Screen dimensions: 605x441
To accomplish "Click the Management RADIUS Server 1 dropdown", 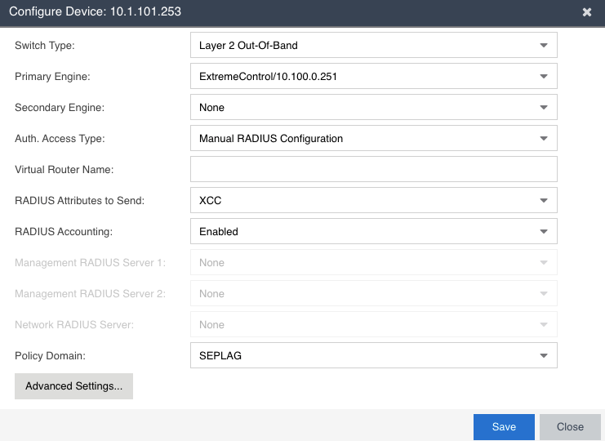I will click(373, 263).
